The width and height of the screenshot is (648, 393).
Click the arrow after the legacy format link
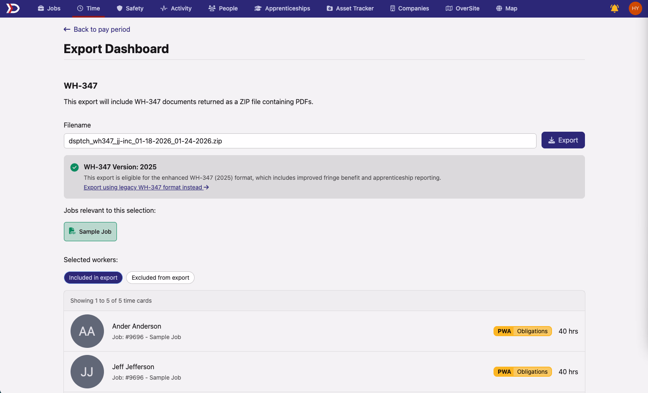click(x=206, y=187)
